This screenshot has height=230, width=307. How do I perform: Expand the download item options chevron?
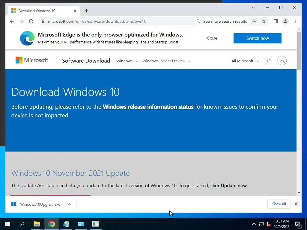[69, 204]
